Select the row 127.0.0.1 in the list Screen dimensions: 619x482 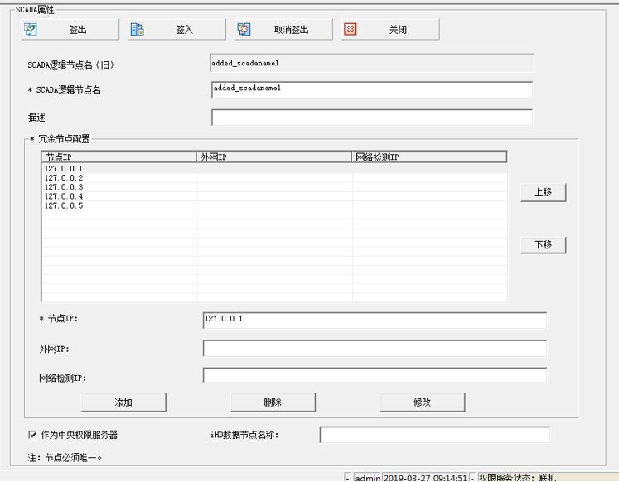[x=274, y=169]
